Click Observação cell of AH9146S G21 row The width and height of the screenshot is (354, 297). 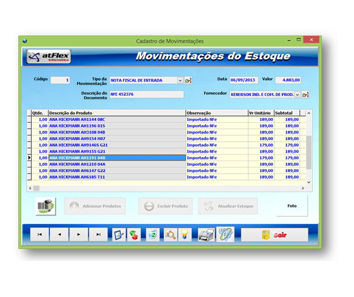[217, 145]
